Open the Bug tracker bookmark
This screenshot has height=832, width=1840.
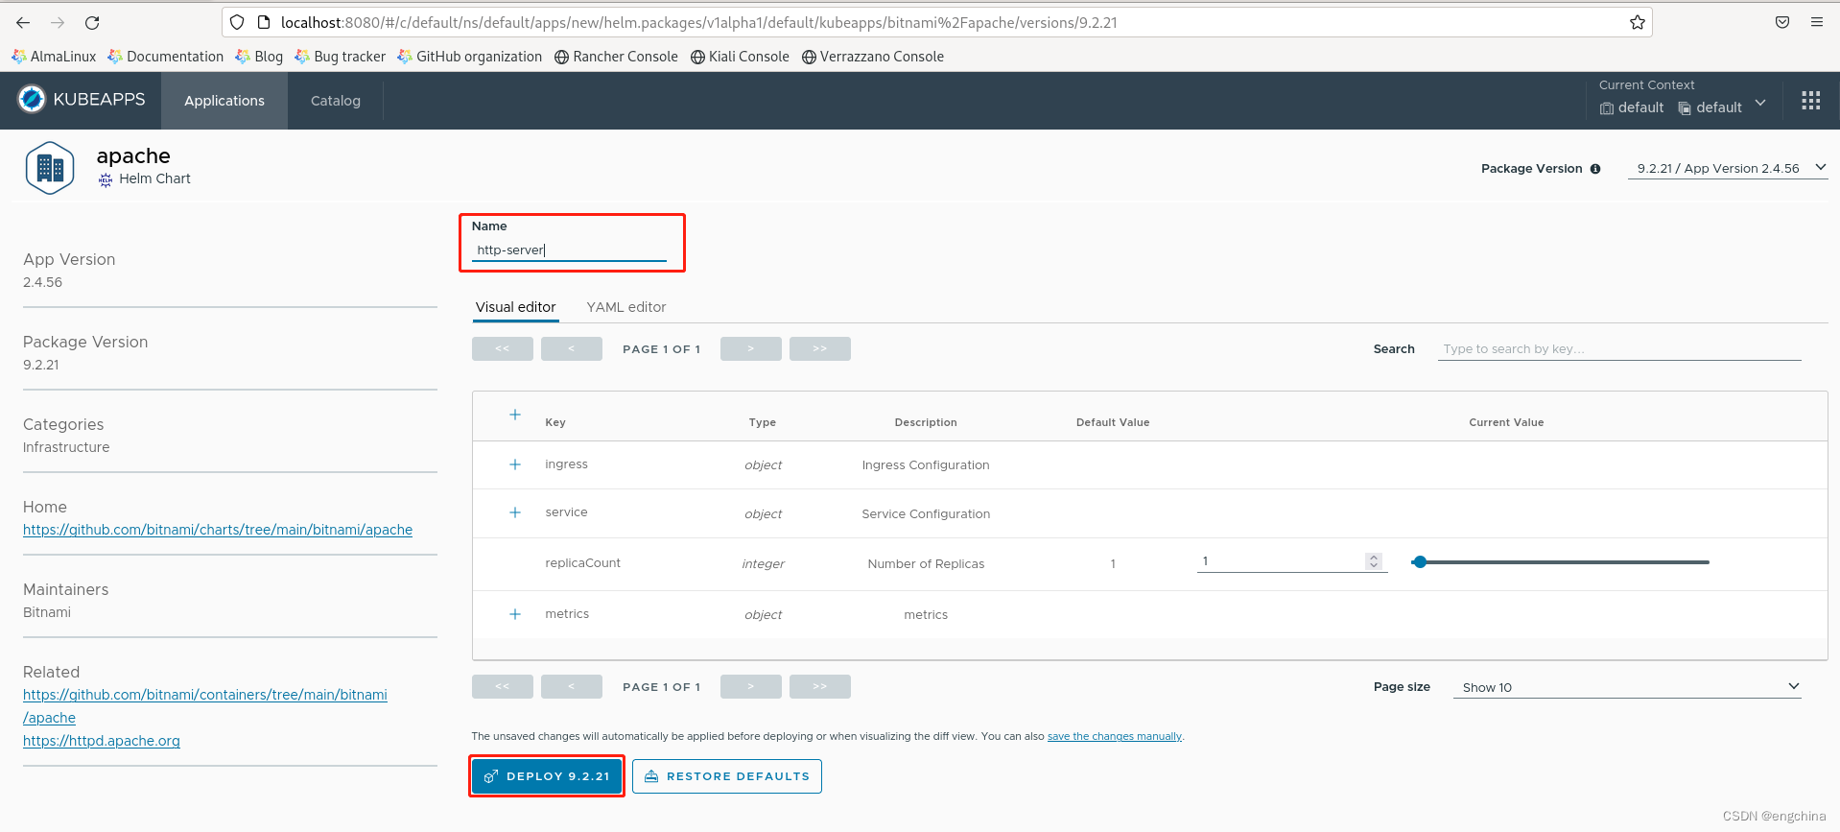pos(341,57)
